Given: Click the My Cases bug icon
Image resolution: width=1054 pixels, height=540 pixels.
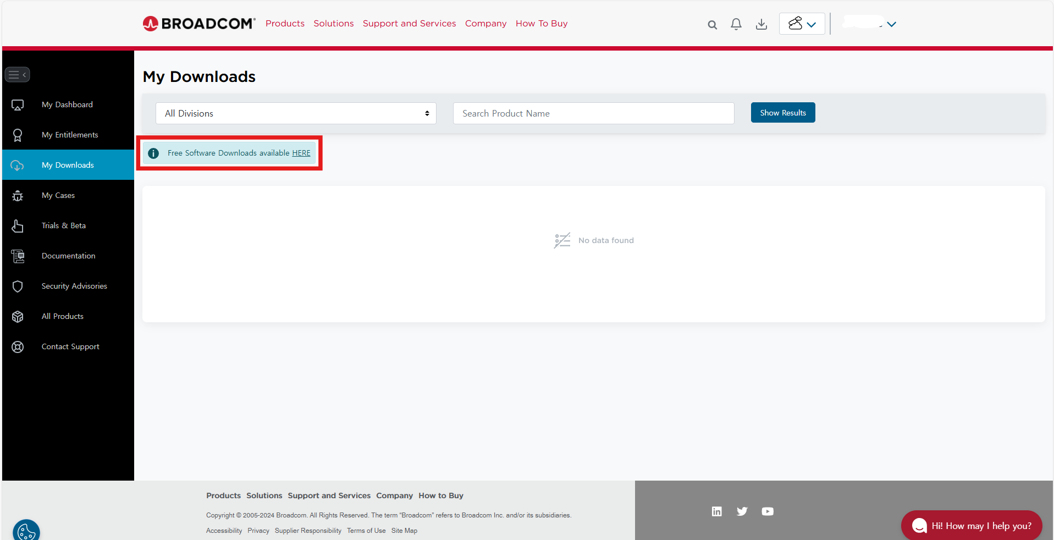Looking at the screenshot, I should (18, 195).
